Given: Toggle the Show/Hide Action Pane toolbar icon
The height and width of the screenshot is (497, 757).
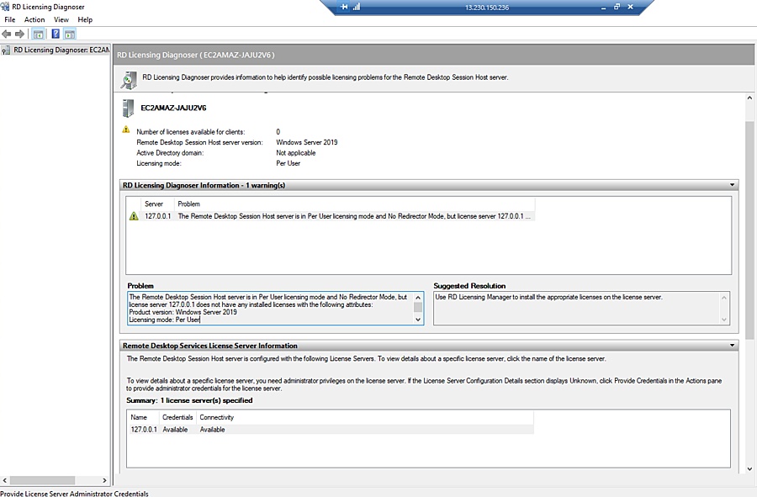Looking at the screenshot, I should tap(70, 34).
